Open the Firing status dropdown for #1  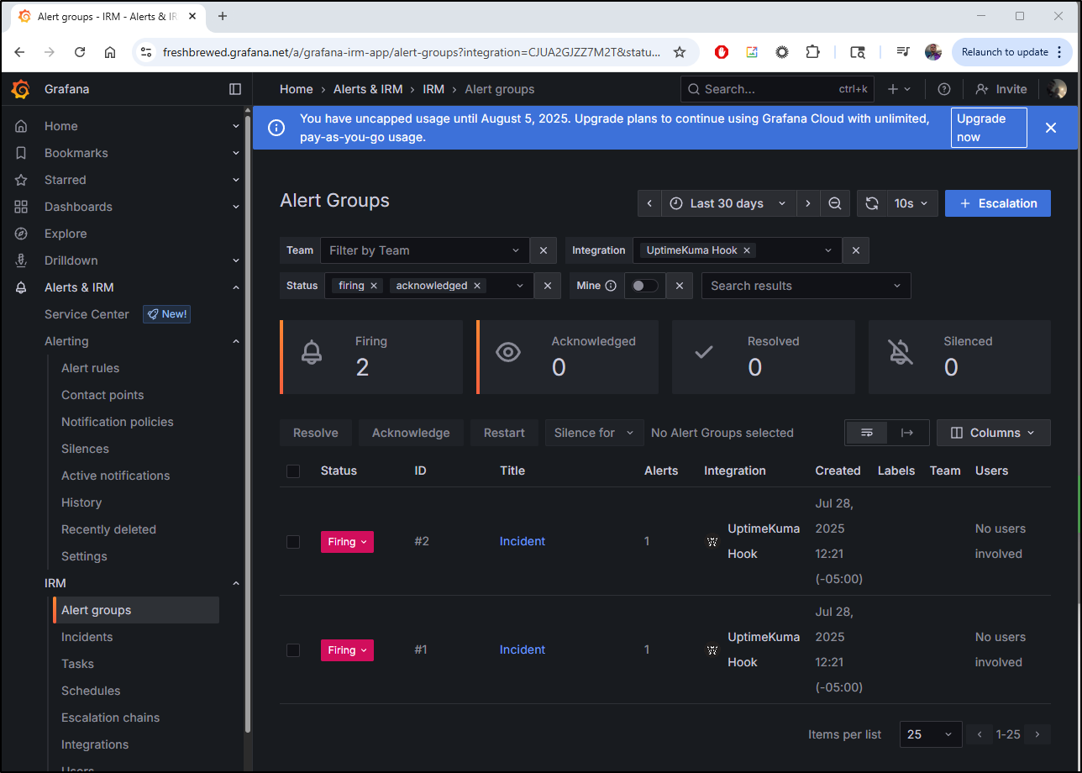(347, 650)
